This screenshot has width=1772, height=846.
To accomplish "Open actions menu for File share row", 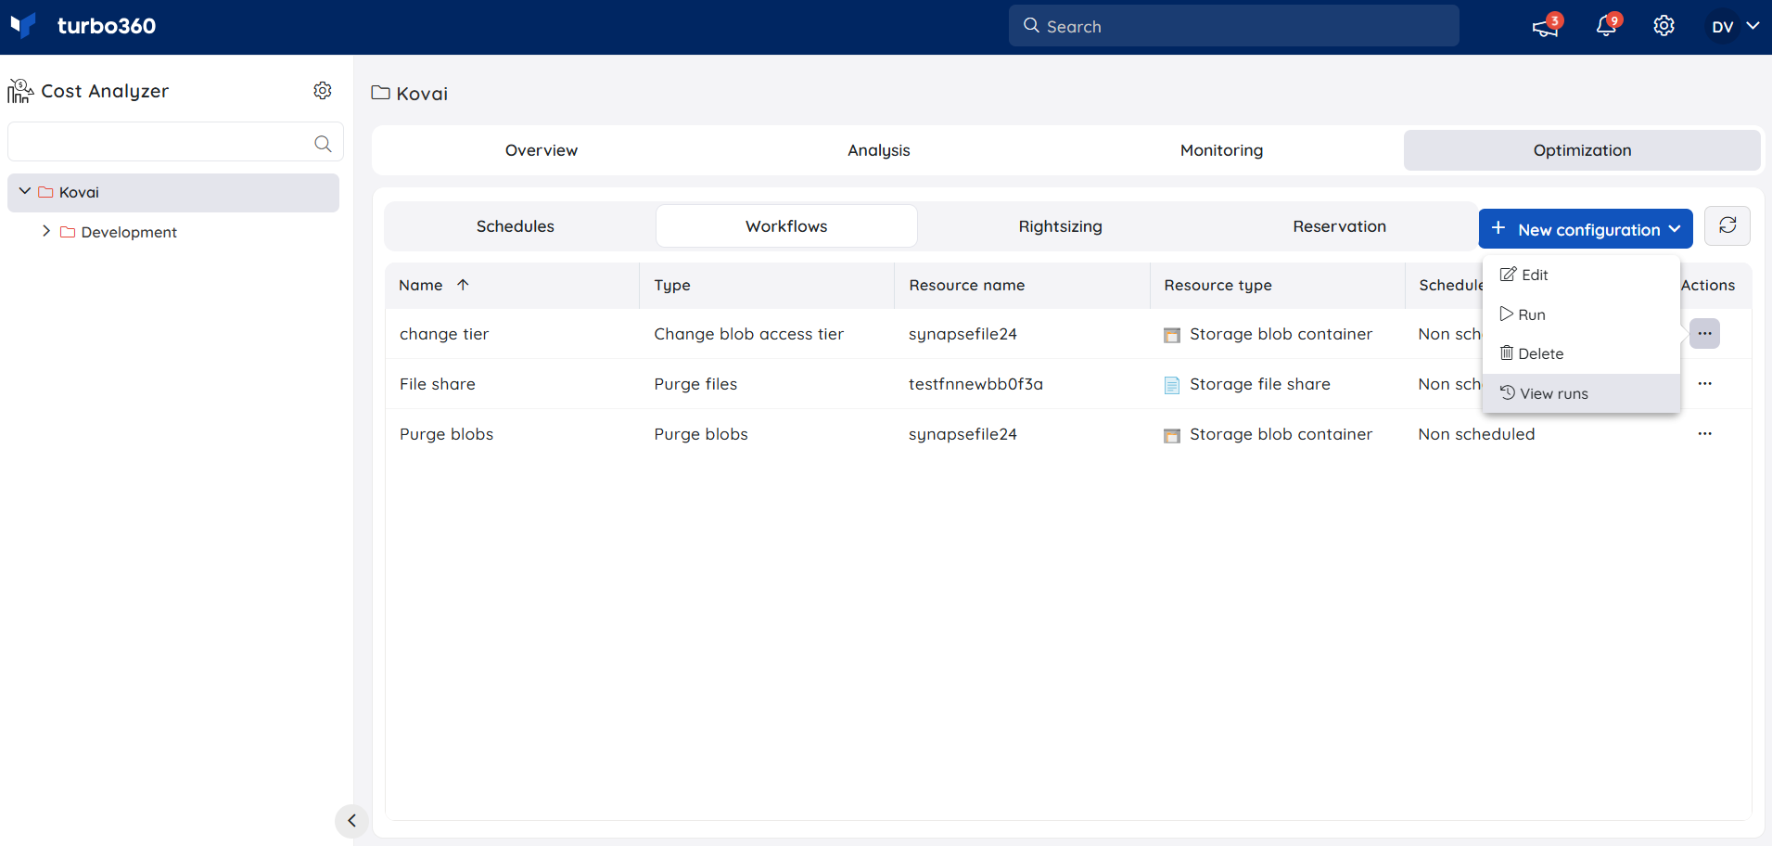I will point(1704,384).
